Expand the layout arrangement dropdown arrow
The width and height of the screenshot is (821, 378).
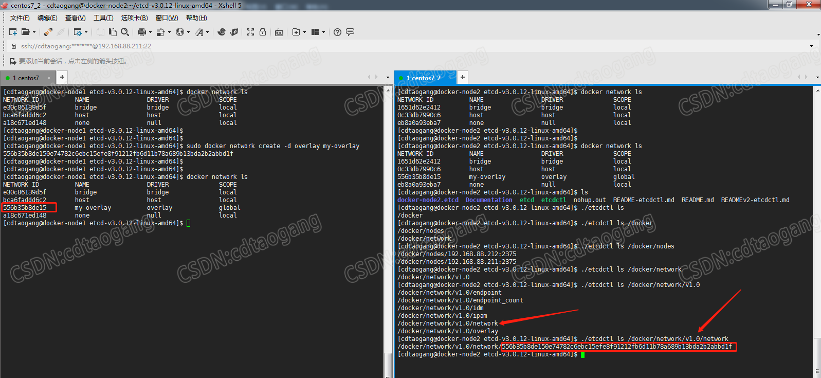323,32
